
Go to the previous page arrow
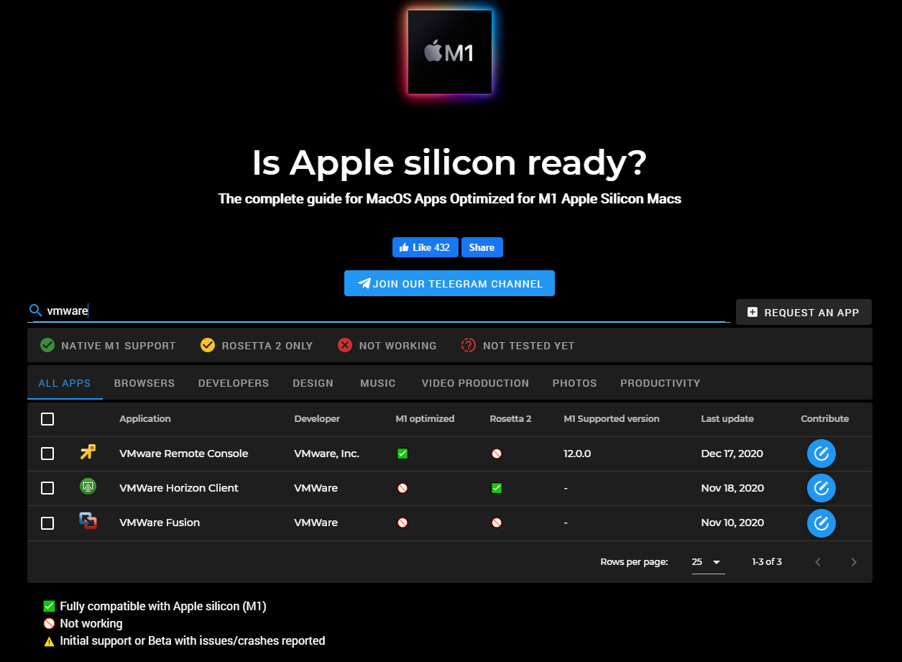[818, 562]
